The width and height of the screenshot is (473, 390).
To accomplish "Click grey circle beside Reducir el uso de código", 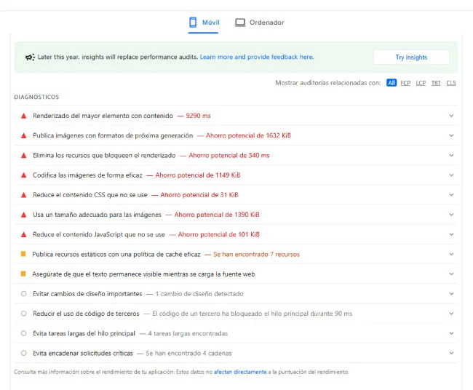I will tap(23, 314).
